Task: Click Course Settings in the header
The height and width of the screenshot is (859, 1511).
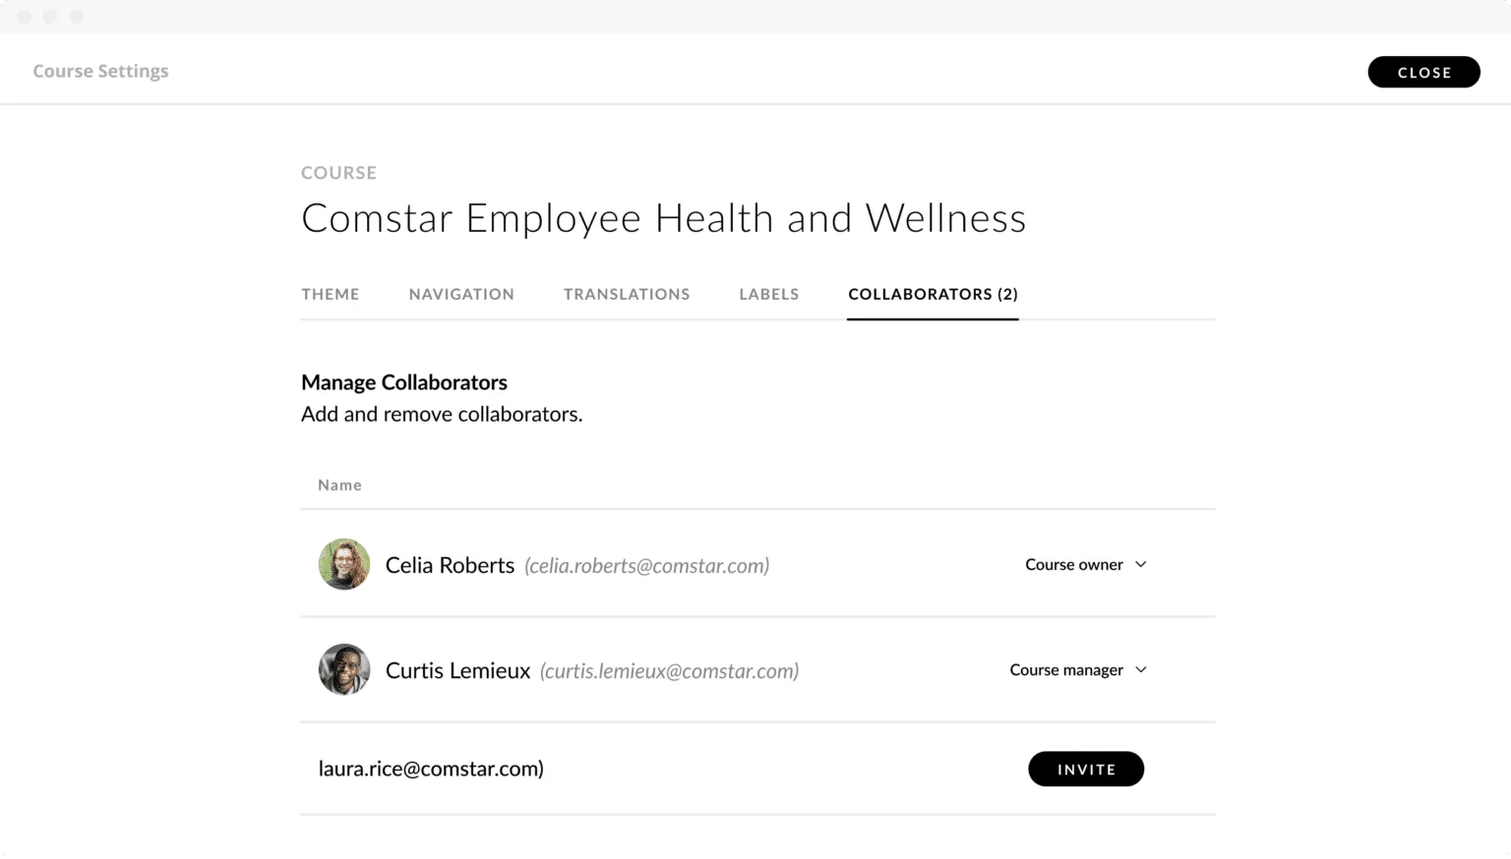Action: point(100,70)
